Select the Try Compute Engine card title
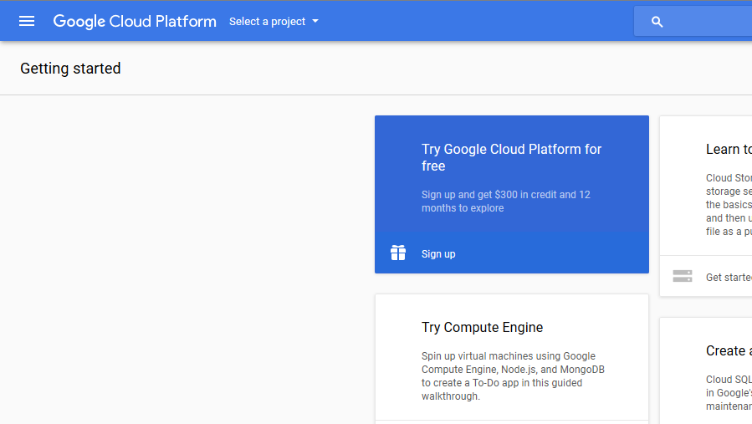Image resolution: width=752 pixels, height=424 pixels. coord(482,327)
